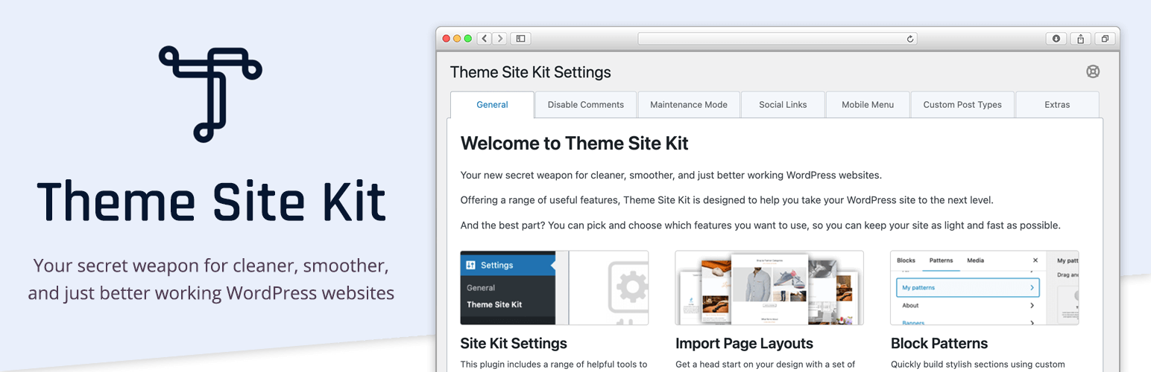Click the Welcome to Theme Site Kit heading
The height and width of the screenshot is (372, 1151).
point(575,143)
